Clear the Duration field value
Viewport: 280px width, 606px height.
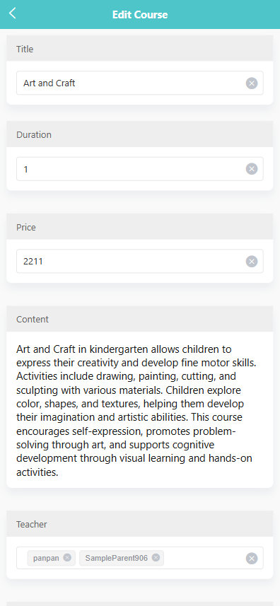(x=252, y=169)
